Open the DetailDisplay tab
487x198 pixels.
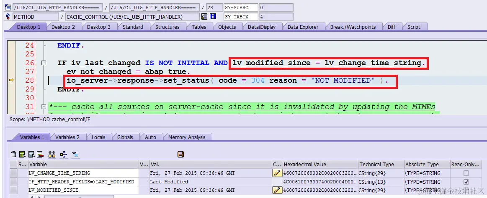point(262,27)
